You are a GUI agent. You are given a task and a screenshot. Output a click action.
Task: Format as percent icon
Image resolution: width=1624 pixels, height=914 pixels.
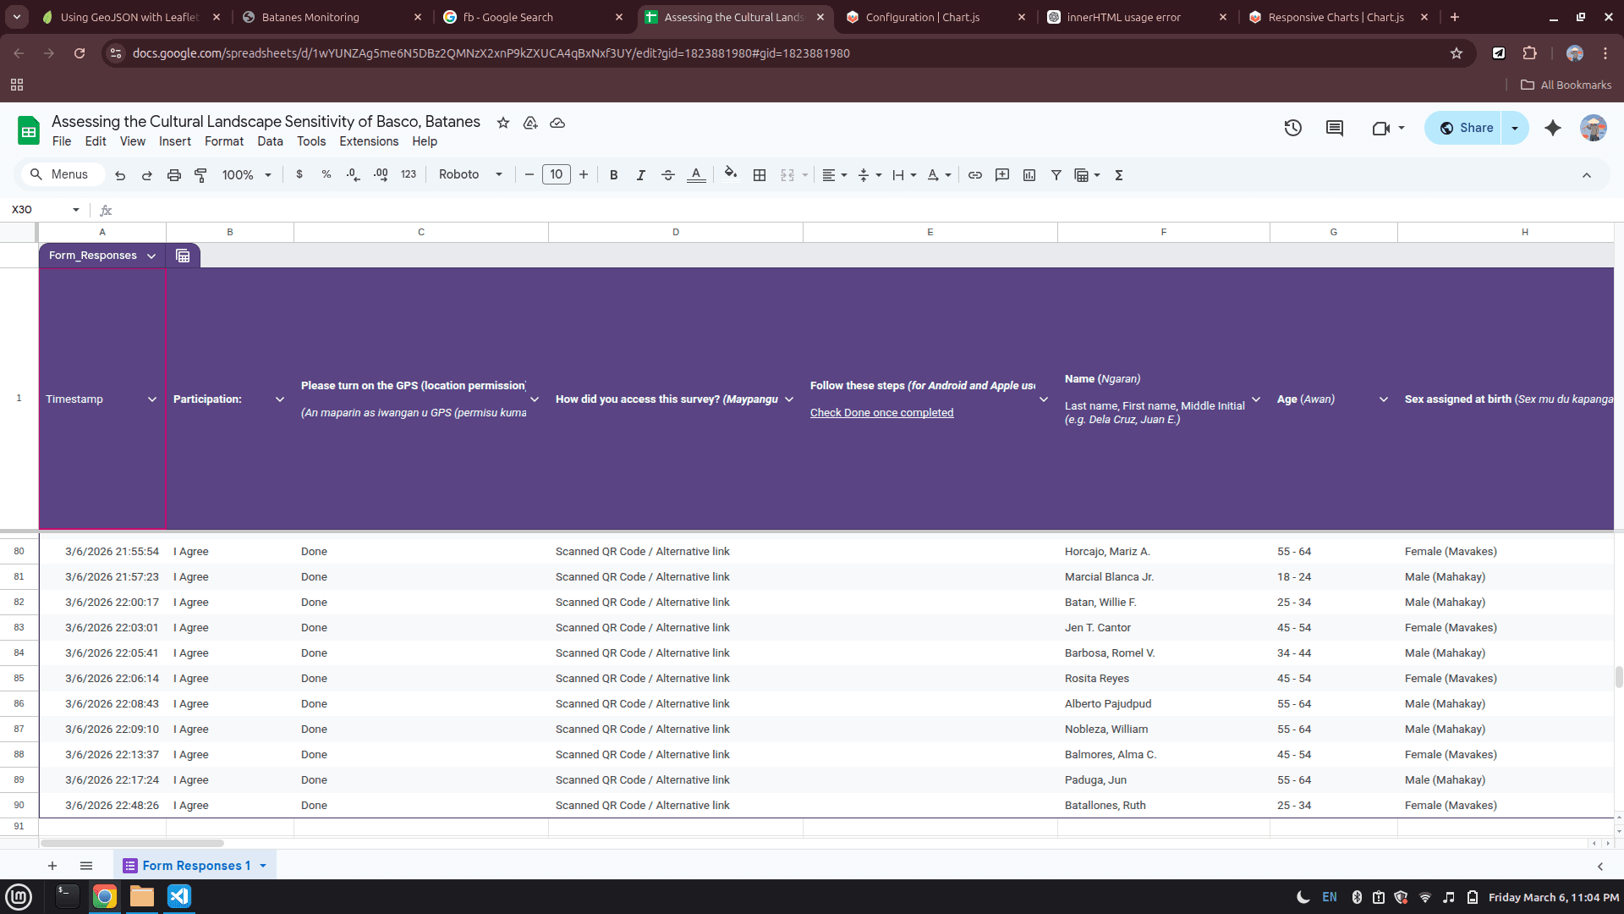coord(326,174)
